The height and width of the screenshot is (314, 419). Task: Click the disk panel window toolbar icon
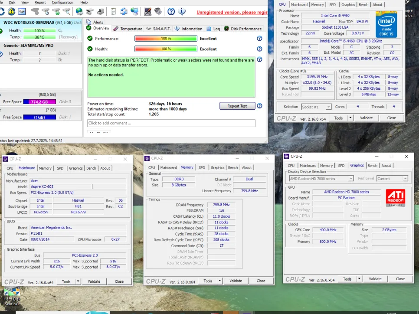(22, 11)
